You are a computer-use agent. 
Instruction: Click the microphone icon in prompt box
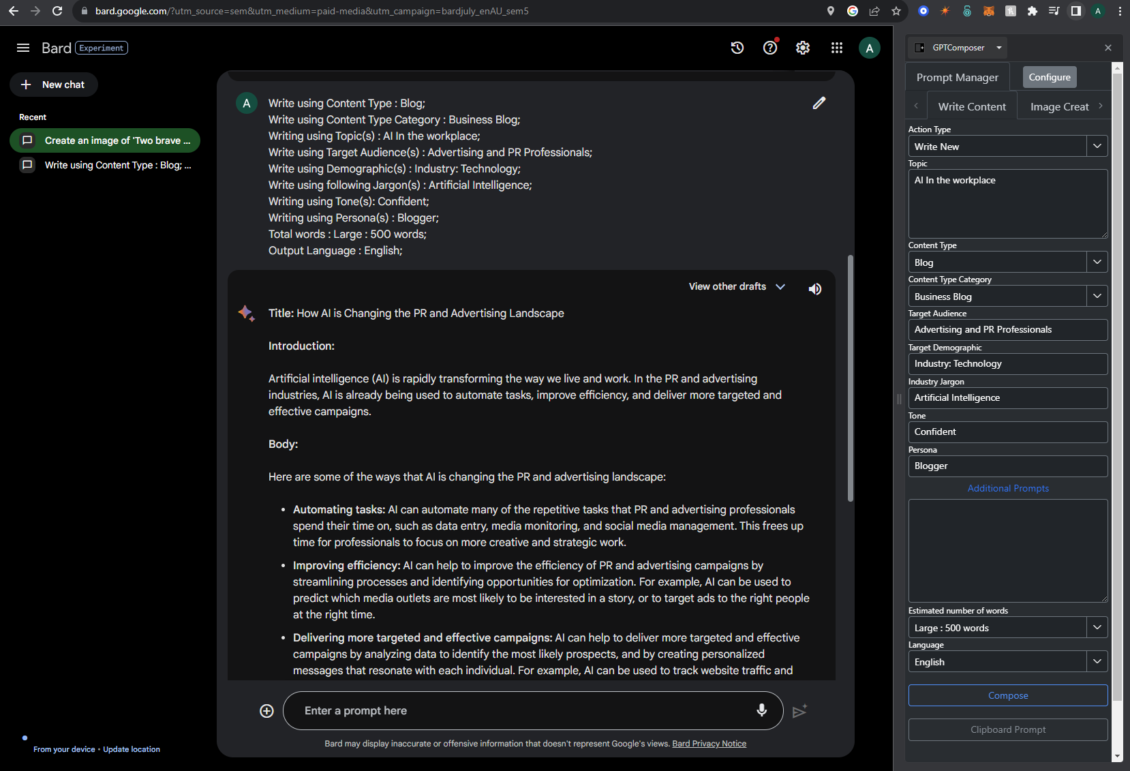point(762,710)
